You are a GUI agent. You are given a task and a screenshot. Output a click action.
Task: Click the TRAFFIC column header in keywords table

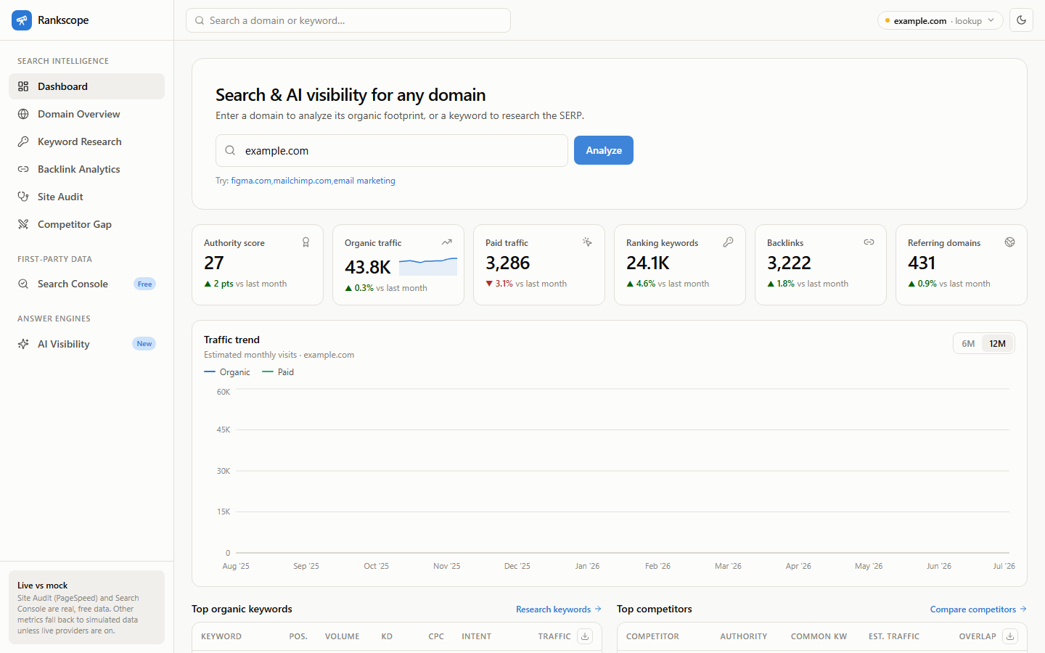[x=554, y=636]
